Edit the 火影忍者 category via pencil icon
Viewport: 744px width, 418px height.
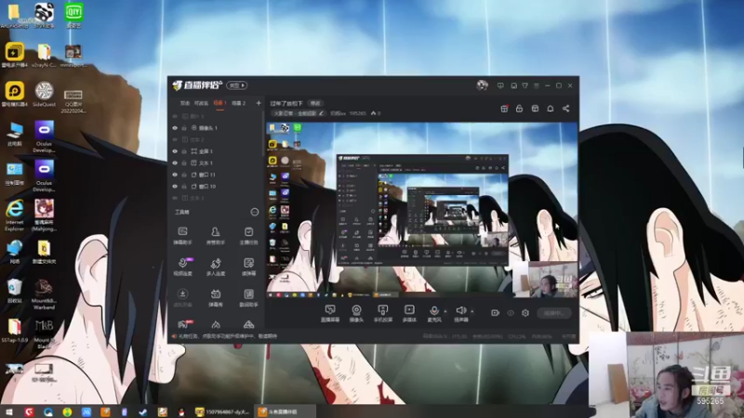click(x=321, y=113)
